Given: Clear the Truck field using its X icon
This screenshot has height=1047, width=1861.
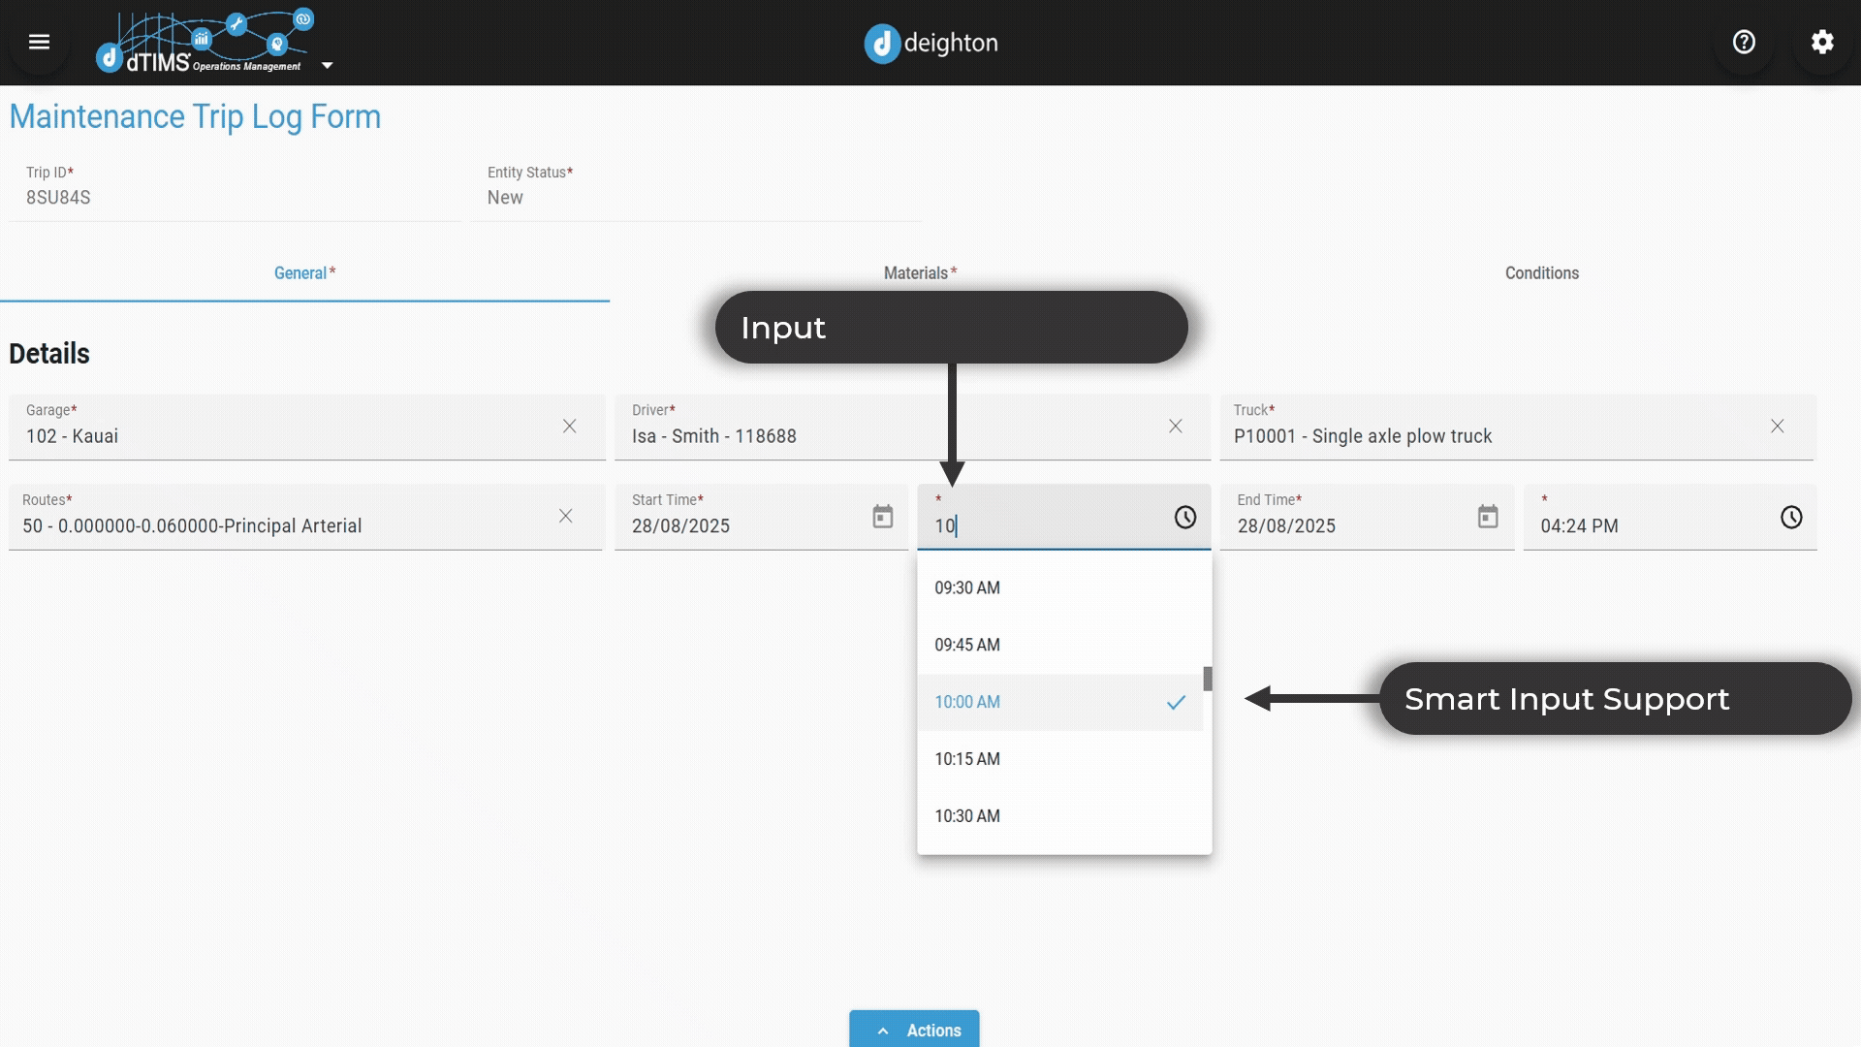Looking at the screenshot, I should point(1778,426).
